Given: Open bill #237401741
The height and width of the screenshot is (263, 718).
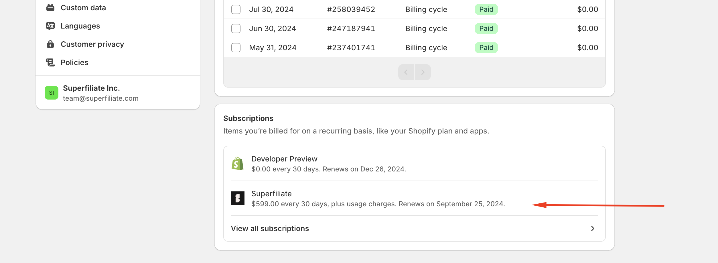Looking at the screenshot, I should pyautogui.click(x=351, y=48).
